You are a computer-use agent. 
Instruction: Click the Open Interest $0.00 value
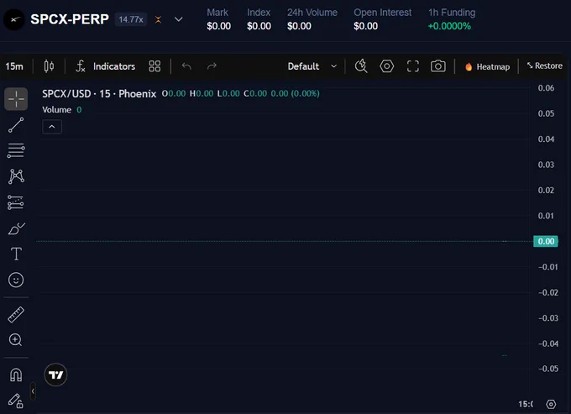pos(365,26)
